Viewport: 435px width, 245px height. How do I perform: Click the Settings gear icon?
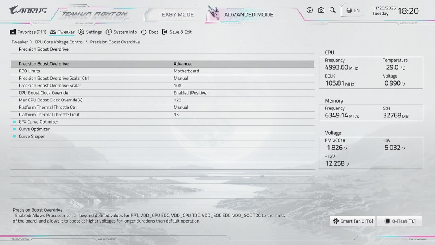pos(81,32)
